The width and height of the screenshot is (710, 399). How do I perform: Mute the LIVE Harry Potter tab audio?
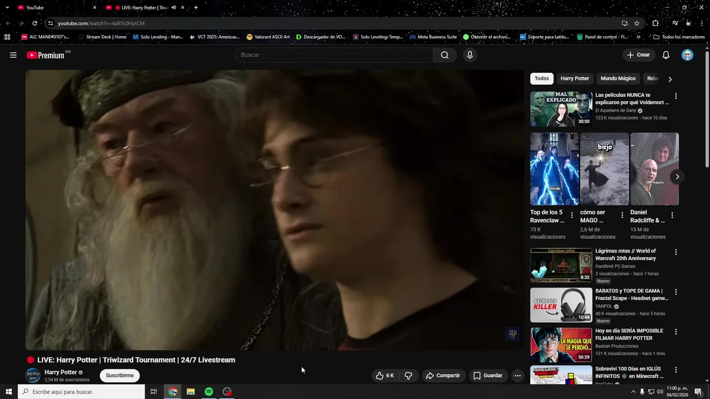(174, 8)
